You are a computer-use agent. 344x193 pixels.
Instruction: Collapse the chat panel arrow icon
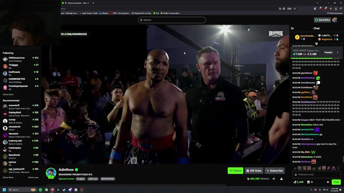pos(292,28)
